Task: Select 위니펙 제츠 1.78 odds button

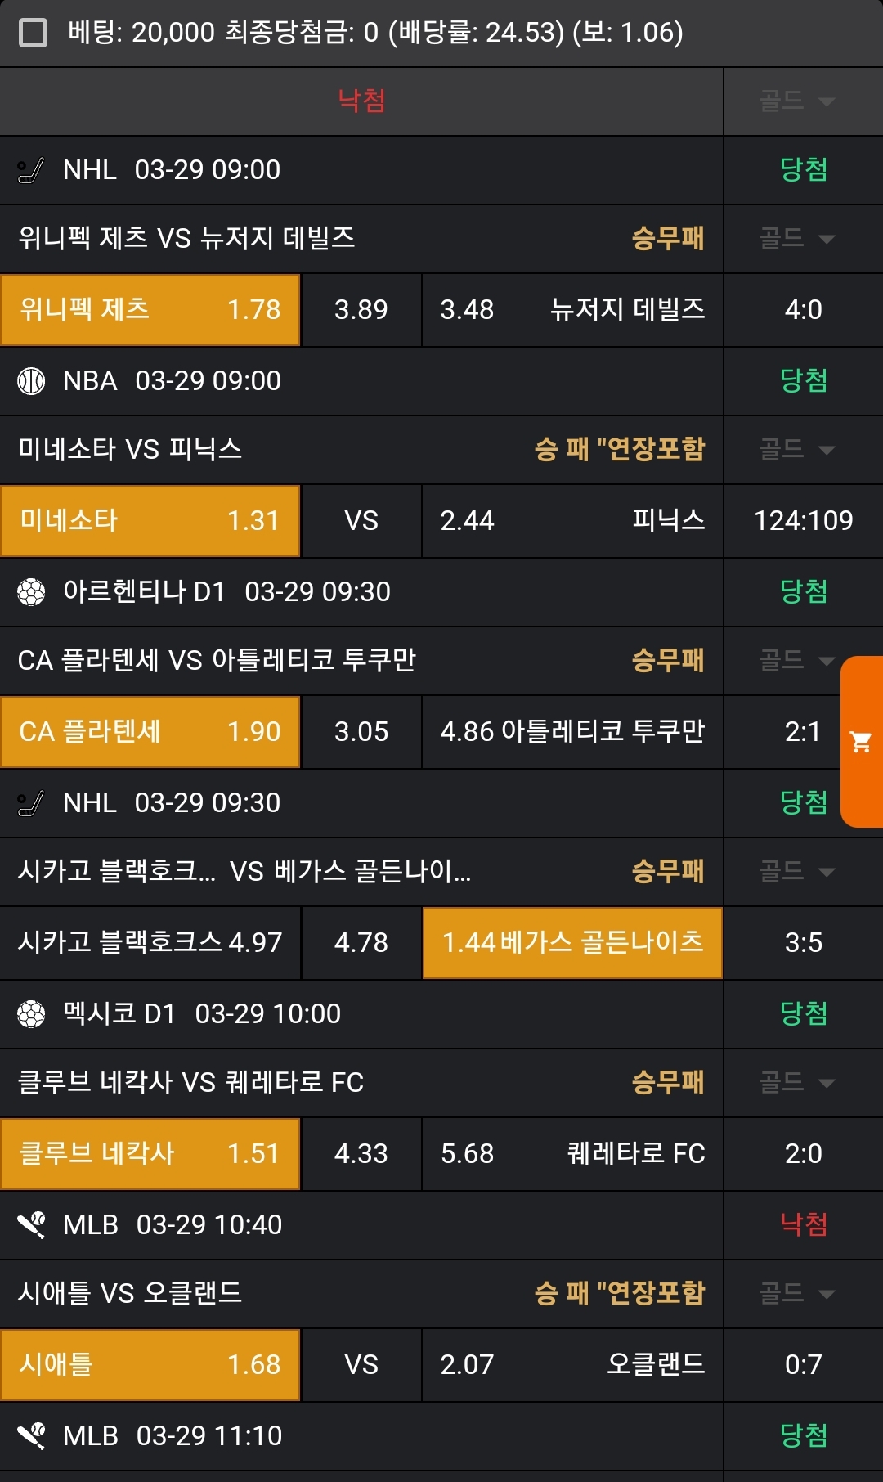Action: pos(150,310)
